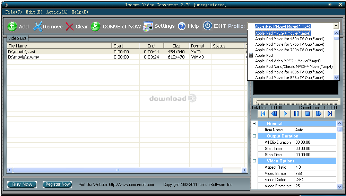Open the Edit menu
The width and height of the screenshot is (346, 196).
pyautogui.click(x=34, y=12)
